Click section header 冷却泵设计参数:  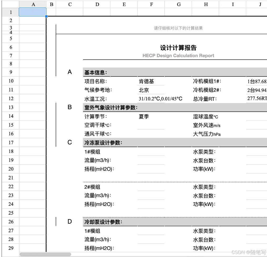point(103,222)
